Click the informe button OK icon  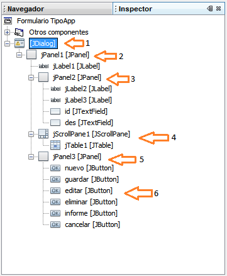[x=55, y=213]
